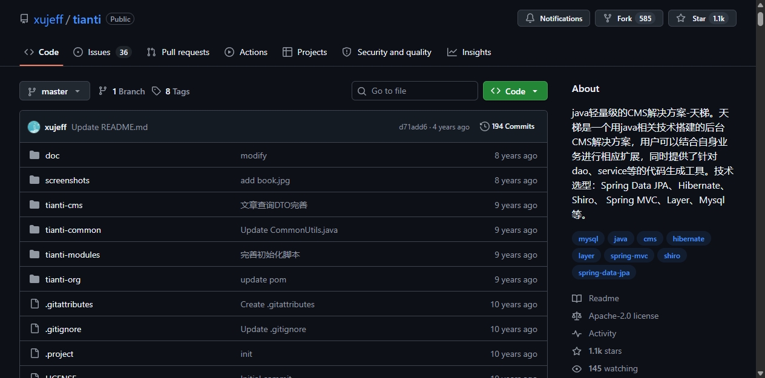Click the doc folder icon
The width and height of the screenshot is (765, 378).
click(34, 155)
